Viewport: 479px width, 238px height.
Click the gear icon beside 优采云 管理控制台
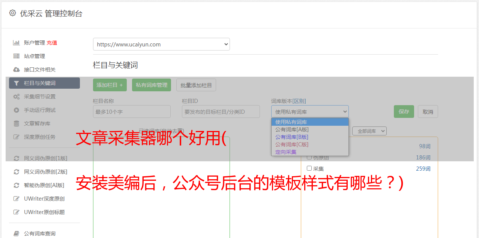(x=12, y=13)
